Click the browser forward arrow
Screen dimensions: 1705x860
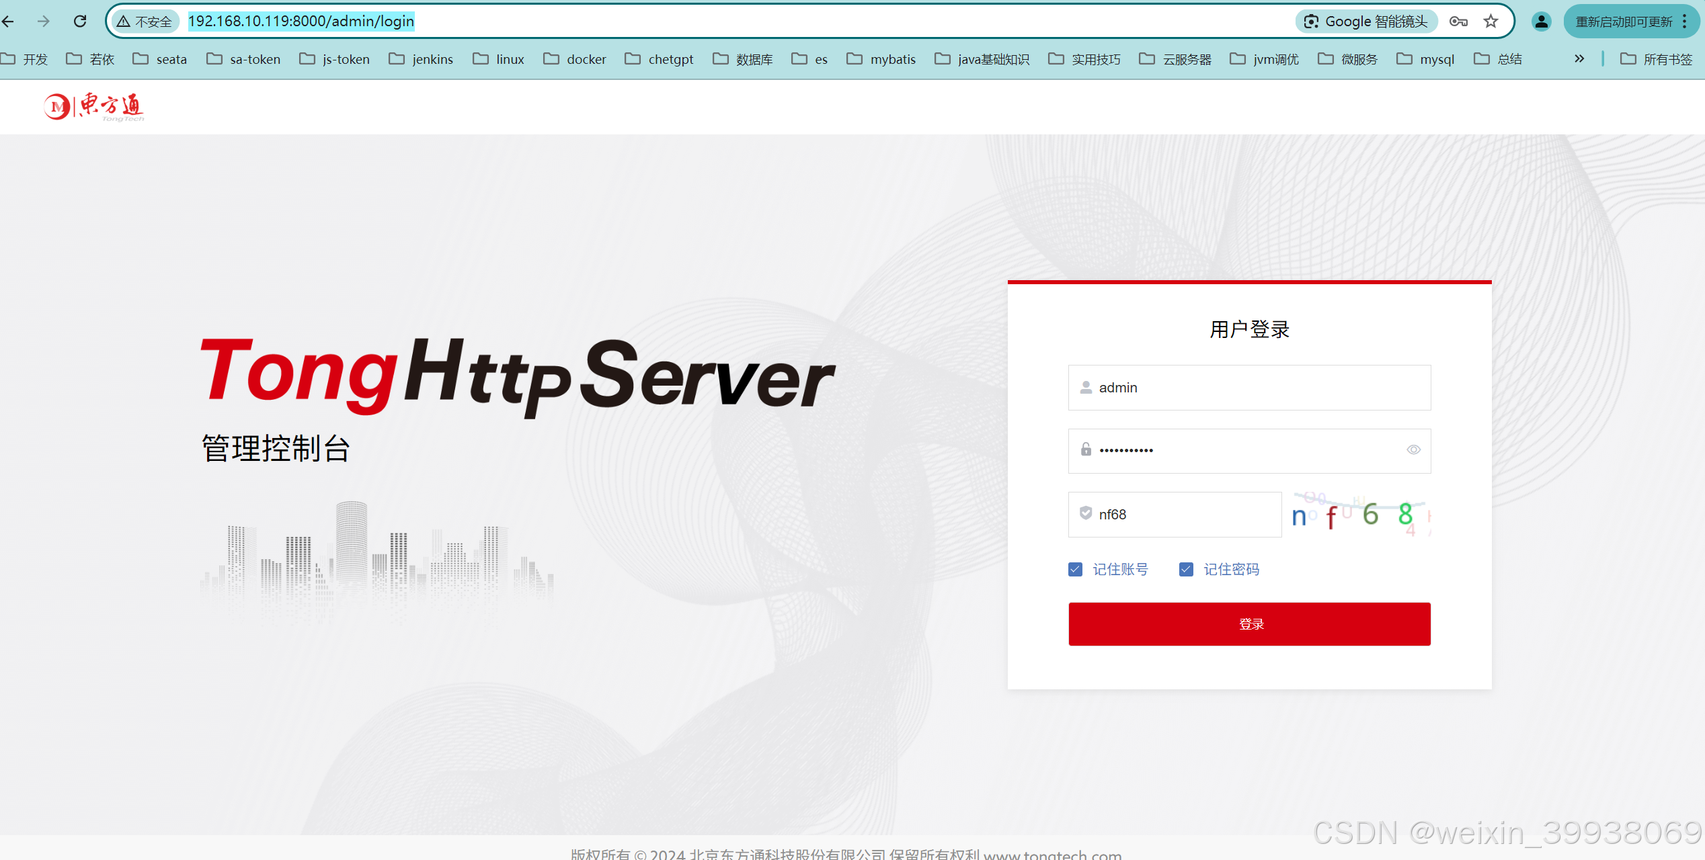(44, 21)
